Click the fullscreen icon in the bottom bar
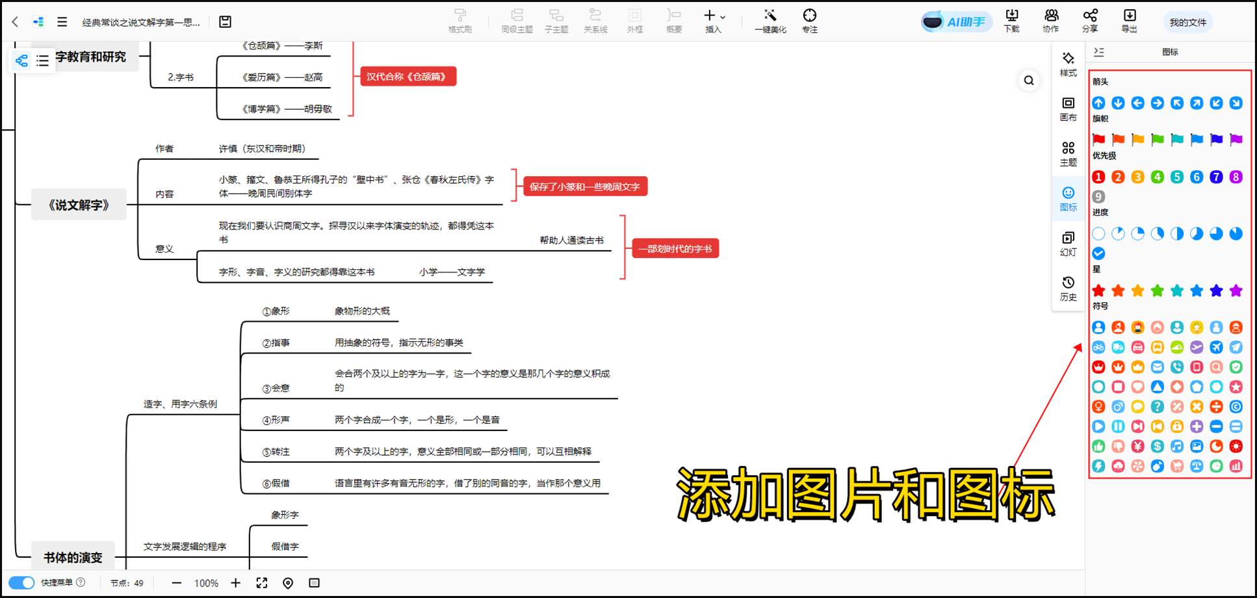 click(x=262, y=583)
